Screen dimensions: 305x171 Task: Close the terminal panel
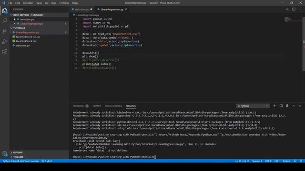pyautogui.click(x=300, y=106)
